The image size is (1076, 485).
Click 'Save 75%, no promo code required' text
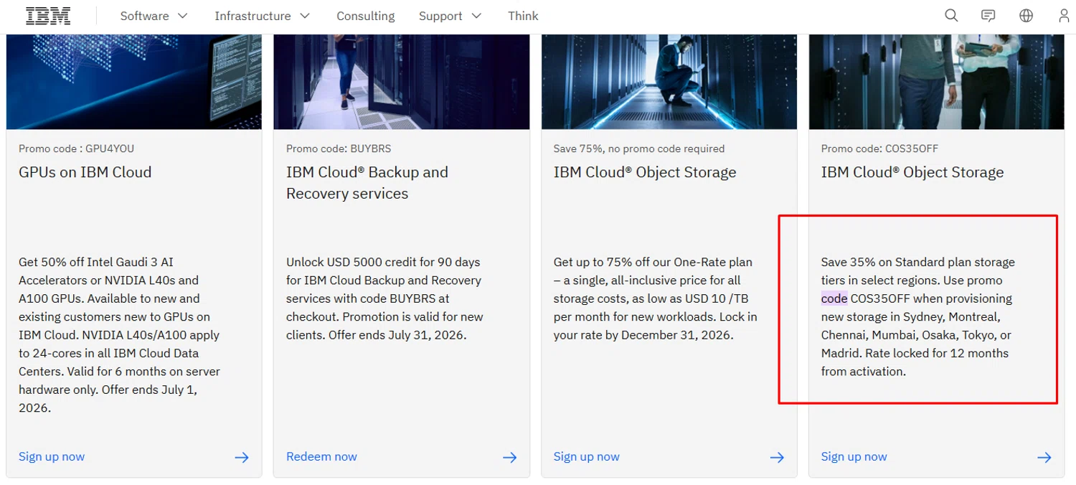tap(639, 149)
